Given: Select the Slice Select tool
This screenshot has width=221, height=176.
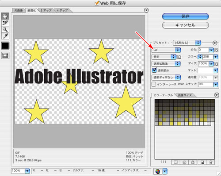Looking at the screenshot, I should (5, 23).
